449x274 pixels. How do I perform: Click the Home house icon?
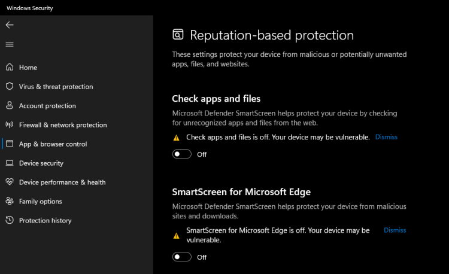point(9,68)
